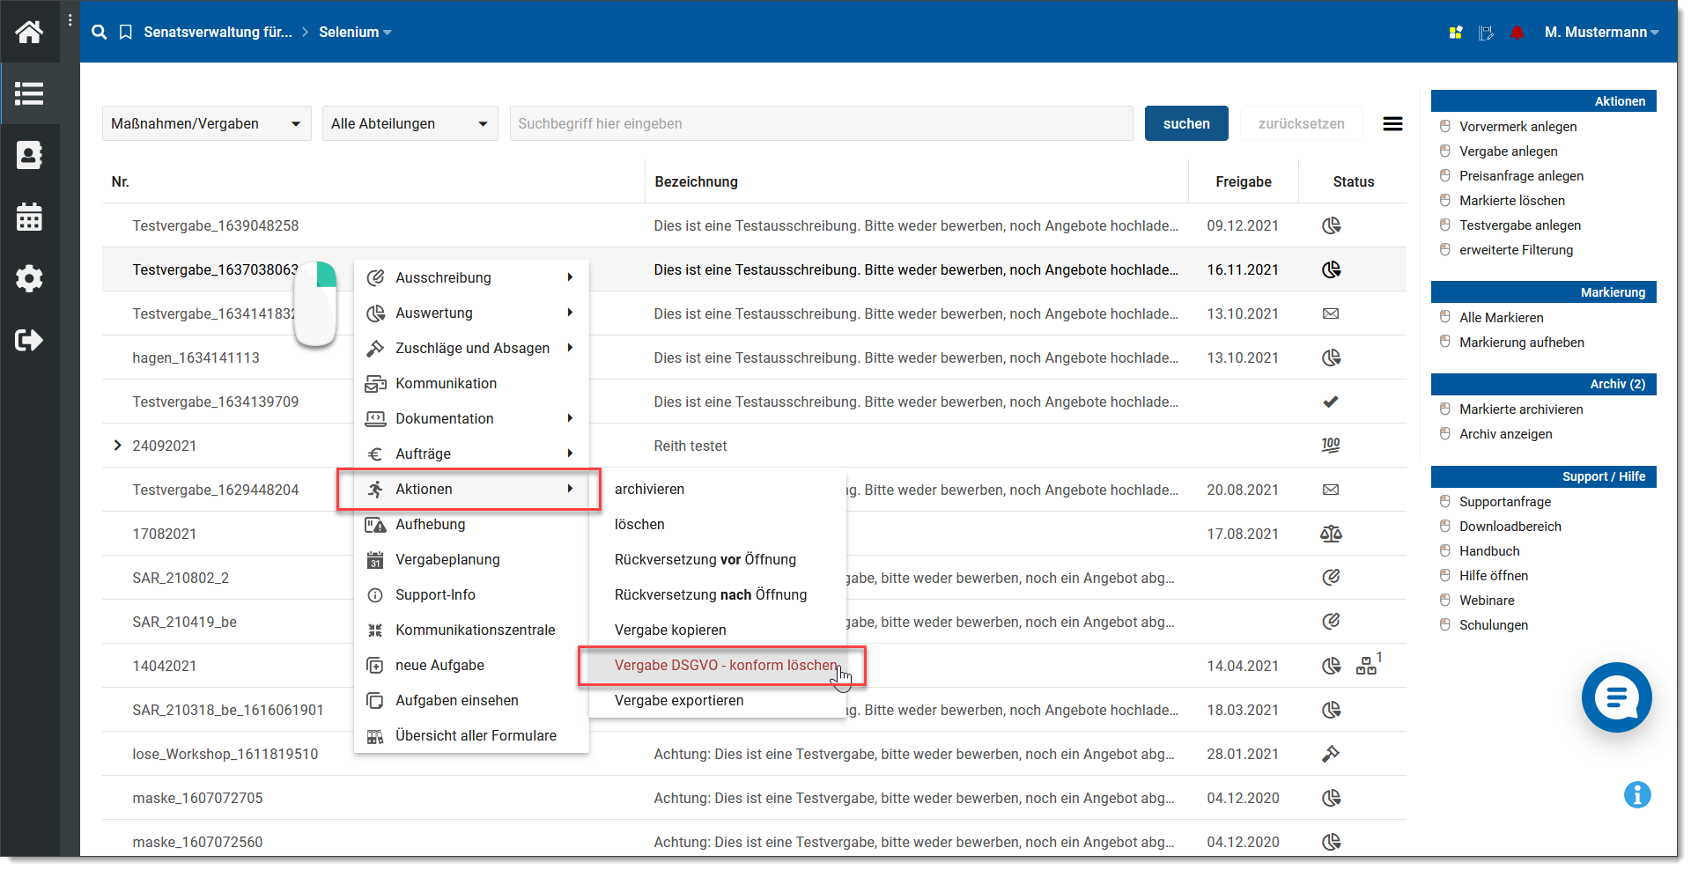
Task: Click the network icon in 14042021 row
Action: pyautogui.click(x=1366, y=666)
